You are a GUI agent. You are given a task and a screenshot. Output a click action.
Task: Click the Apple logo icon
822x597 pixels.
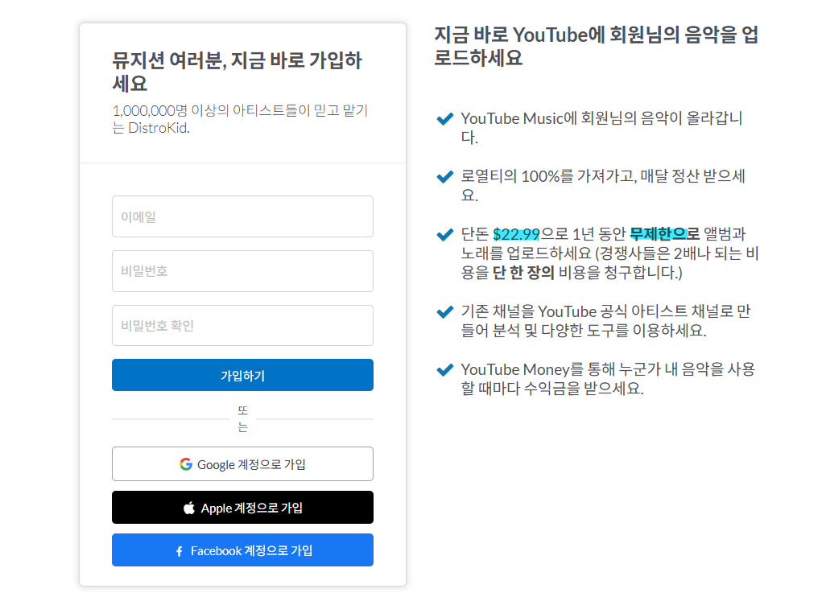pyautogui.click(x=189, y=508)
